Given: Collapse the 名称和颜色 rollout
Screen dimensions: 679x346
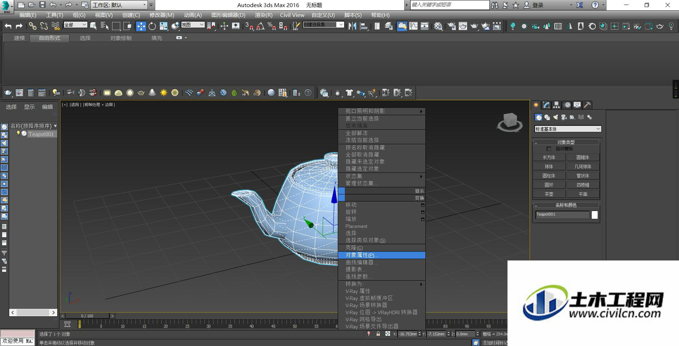Looking at the screenshot, I should click(x=566, y=205).
